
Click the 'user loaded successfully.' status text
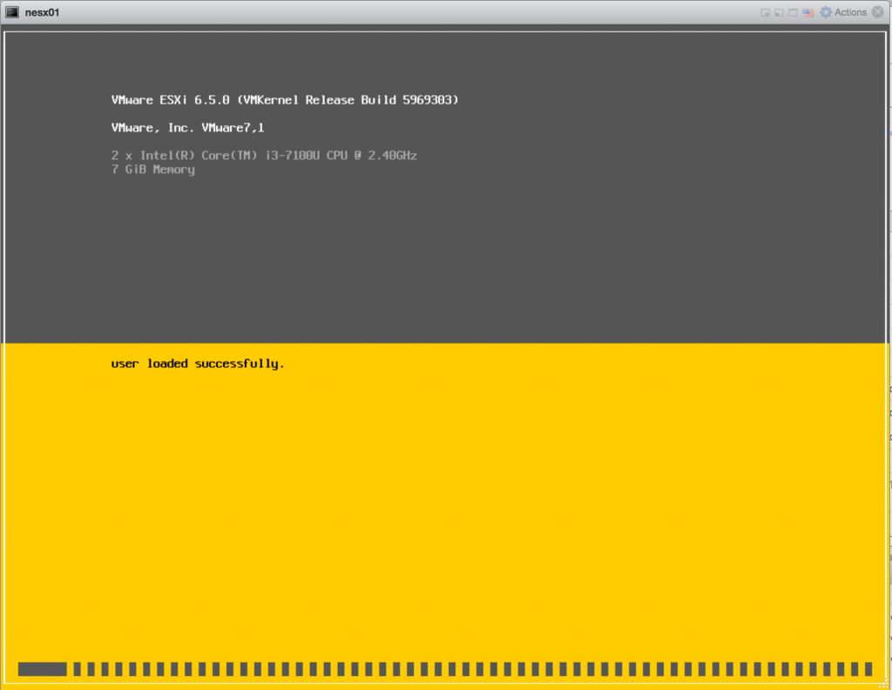click(198, 364)
